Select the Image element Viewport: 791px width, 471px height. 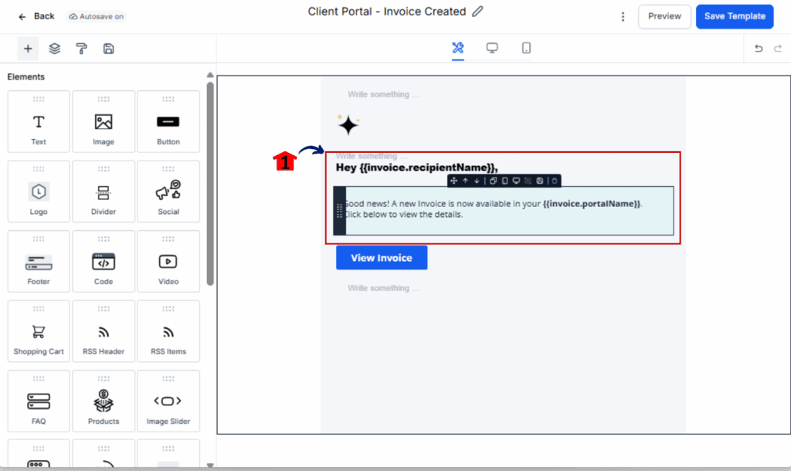pyautogui.click(x=104, y=121)
